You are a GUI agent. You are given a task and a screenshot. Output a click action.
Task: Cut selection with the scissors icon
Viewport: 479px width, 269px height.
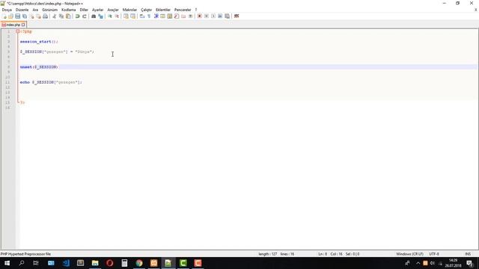[55, 16]
